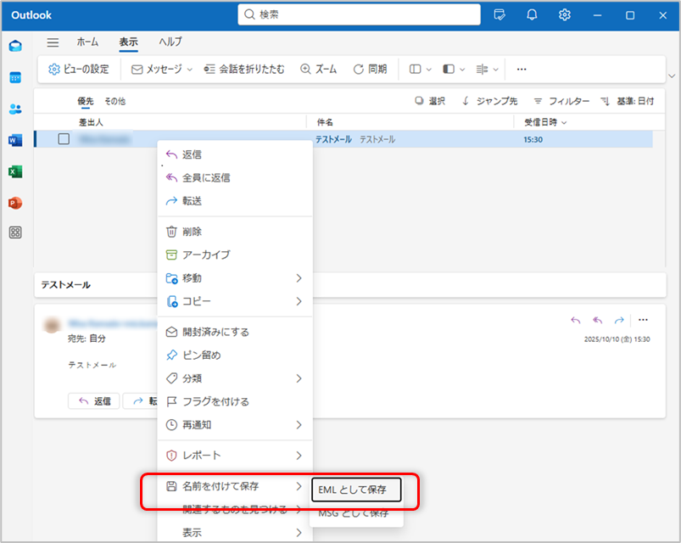
Task: Click the hamburger menu to toggle navigation pane
Action: click(x=53, y=42)
